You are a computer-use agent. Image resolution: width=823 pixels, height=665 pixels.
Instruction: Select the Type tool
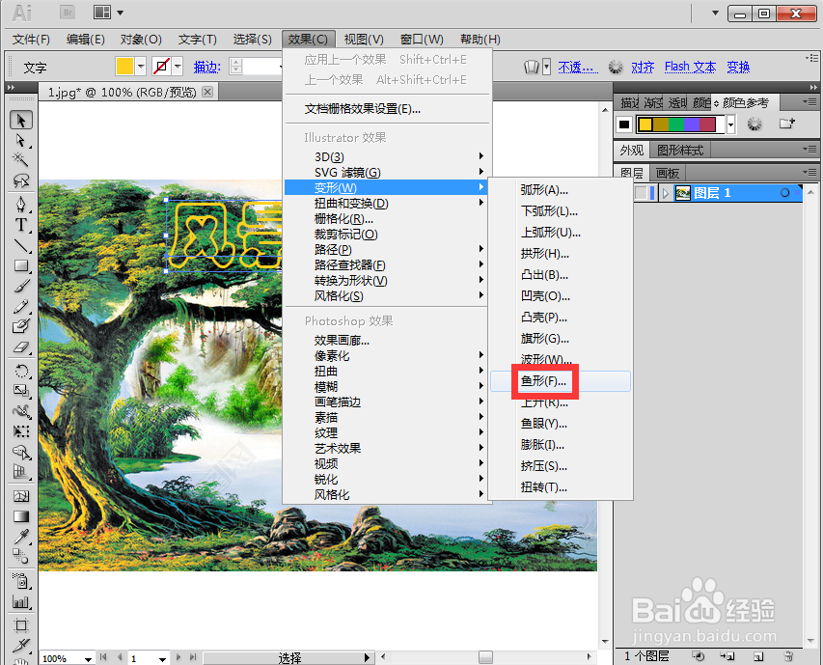click(21, 225)
